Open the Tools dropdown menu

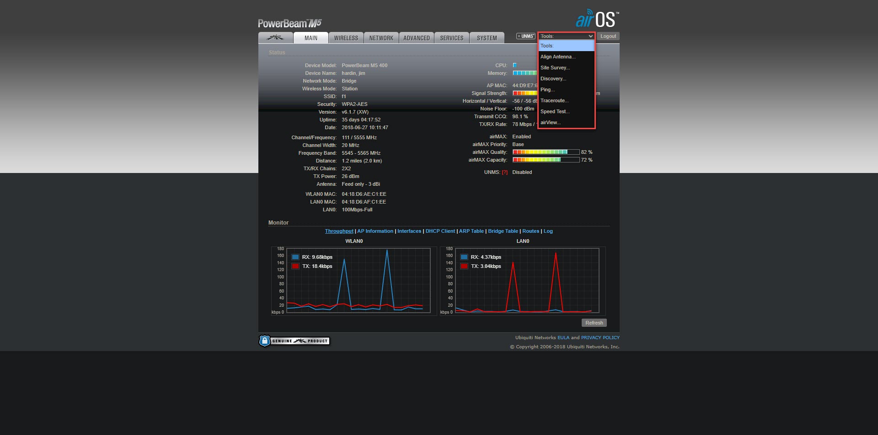(566, 37)
